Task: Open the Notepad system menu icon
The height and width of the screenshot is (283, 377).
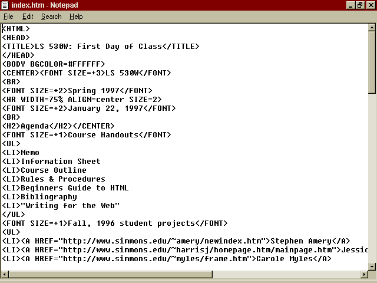Action: (x=5, y=5)
